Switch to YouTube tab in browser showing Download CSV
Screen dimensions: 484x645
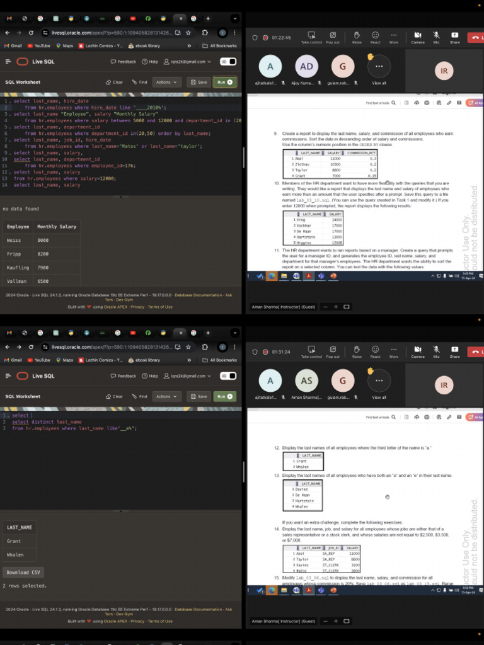point(132,333)
